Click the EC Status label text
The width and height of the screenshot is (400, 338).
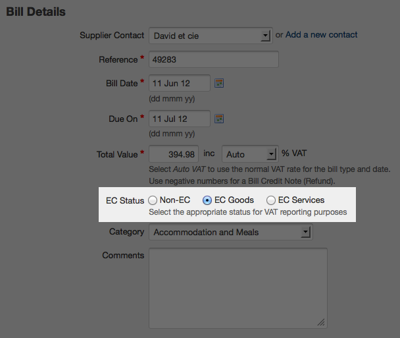[124, 200]
